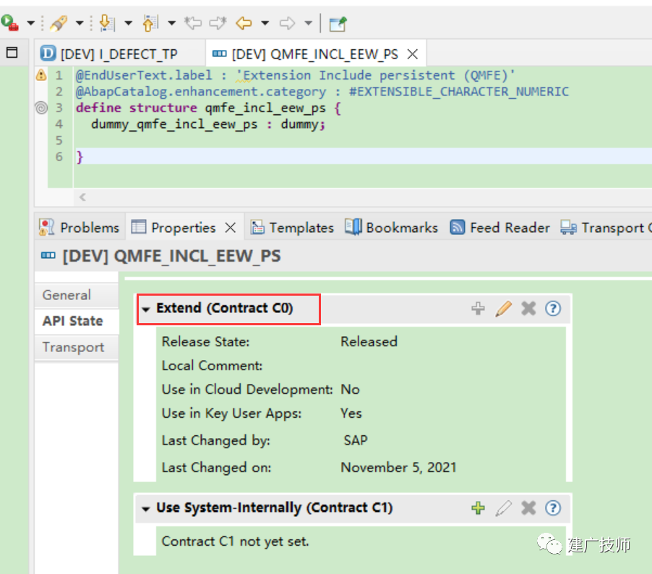Open the External Tools dropdown arrow
This screenshot has height=574, width=652.
point(31,23)
